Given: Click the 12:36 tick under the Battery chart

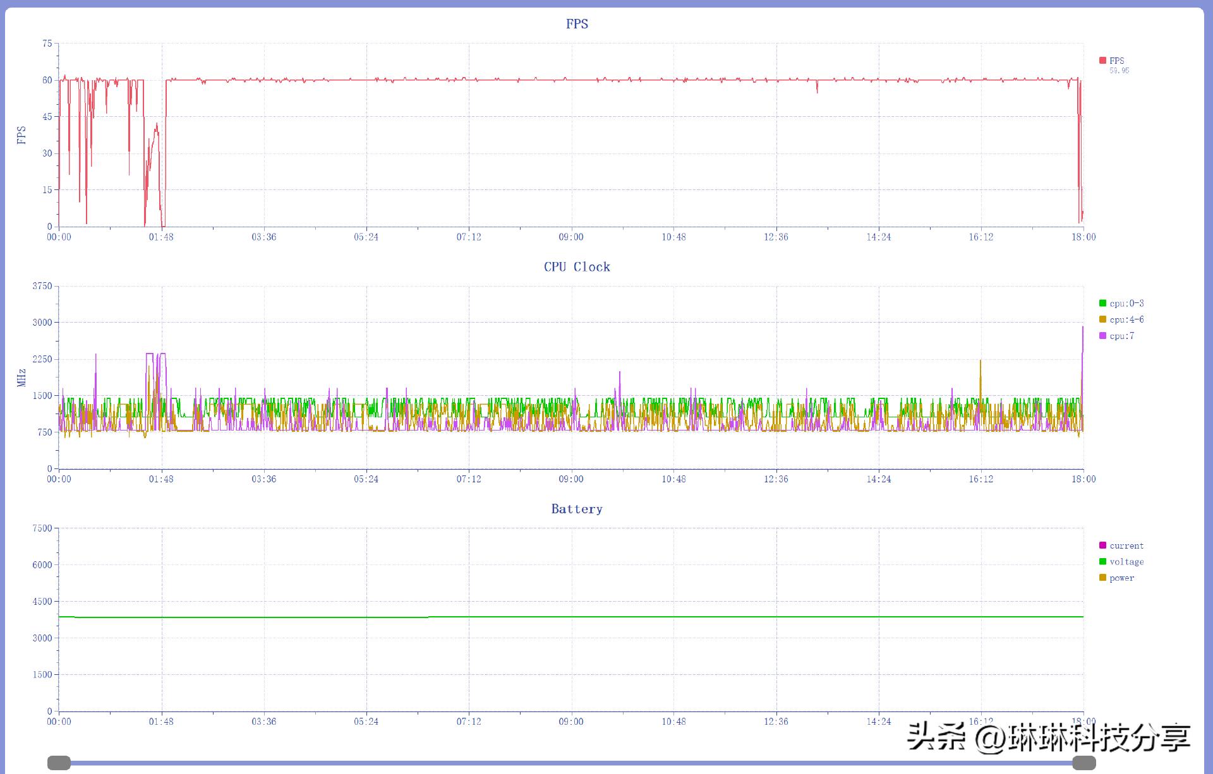Looking at the screenshot, I should (x=776, y=722).
